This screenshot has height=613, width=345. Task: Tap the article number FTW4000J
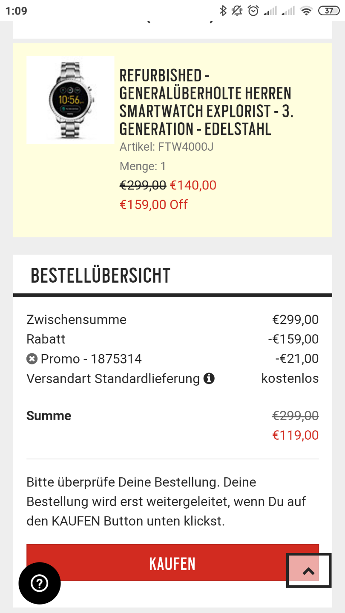(167, 147)
